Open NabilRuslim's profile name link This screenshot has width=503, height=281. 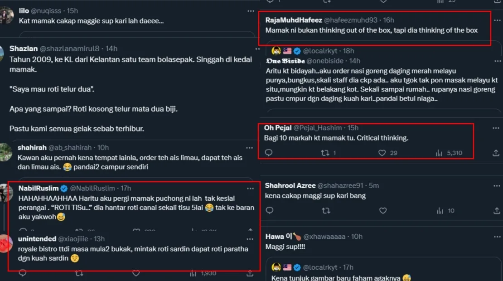point(39,188)
